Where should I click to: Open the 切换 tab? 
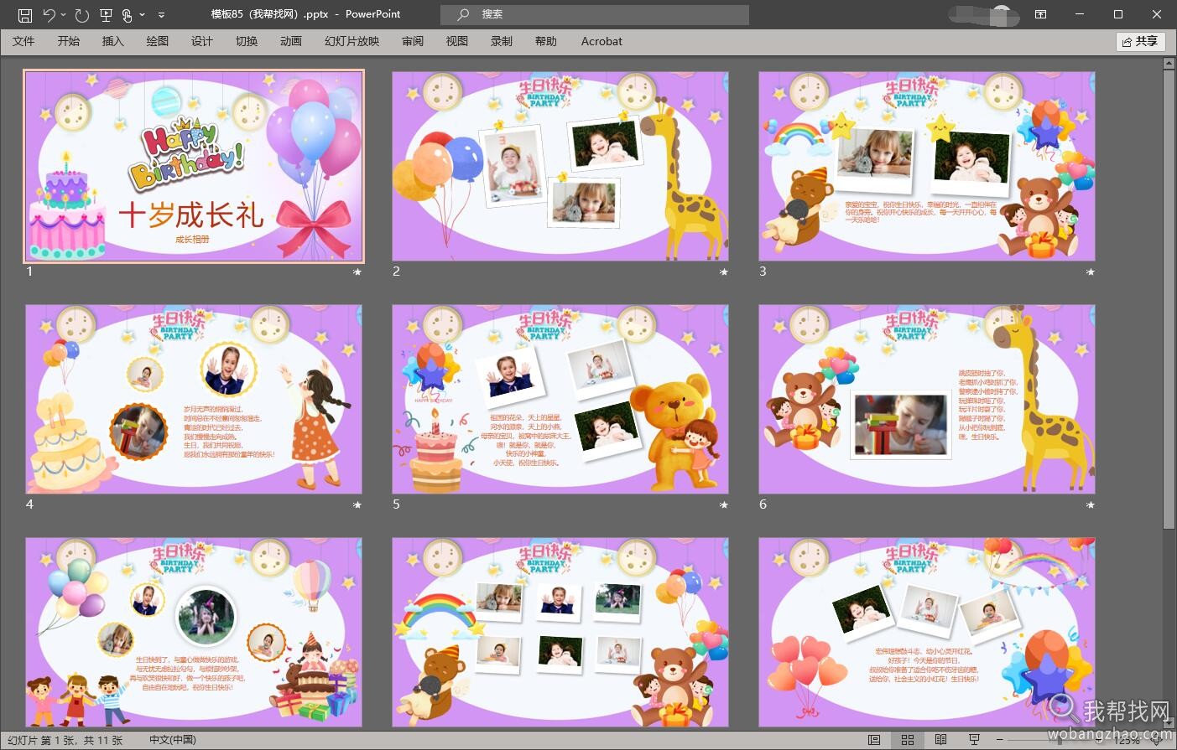pos(247,41)
